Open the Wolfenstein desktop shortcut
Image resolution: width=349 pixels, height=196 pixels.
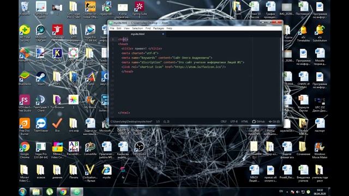pos(57,33)
